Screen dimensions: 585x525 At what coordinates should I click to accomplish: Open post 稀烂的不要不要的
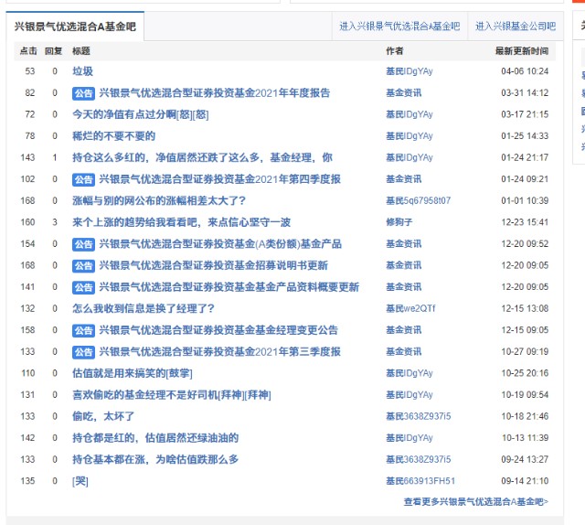coord(113,136)
